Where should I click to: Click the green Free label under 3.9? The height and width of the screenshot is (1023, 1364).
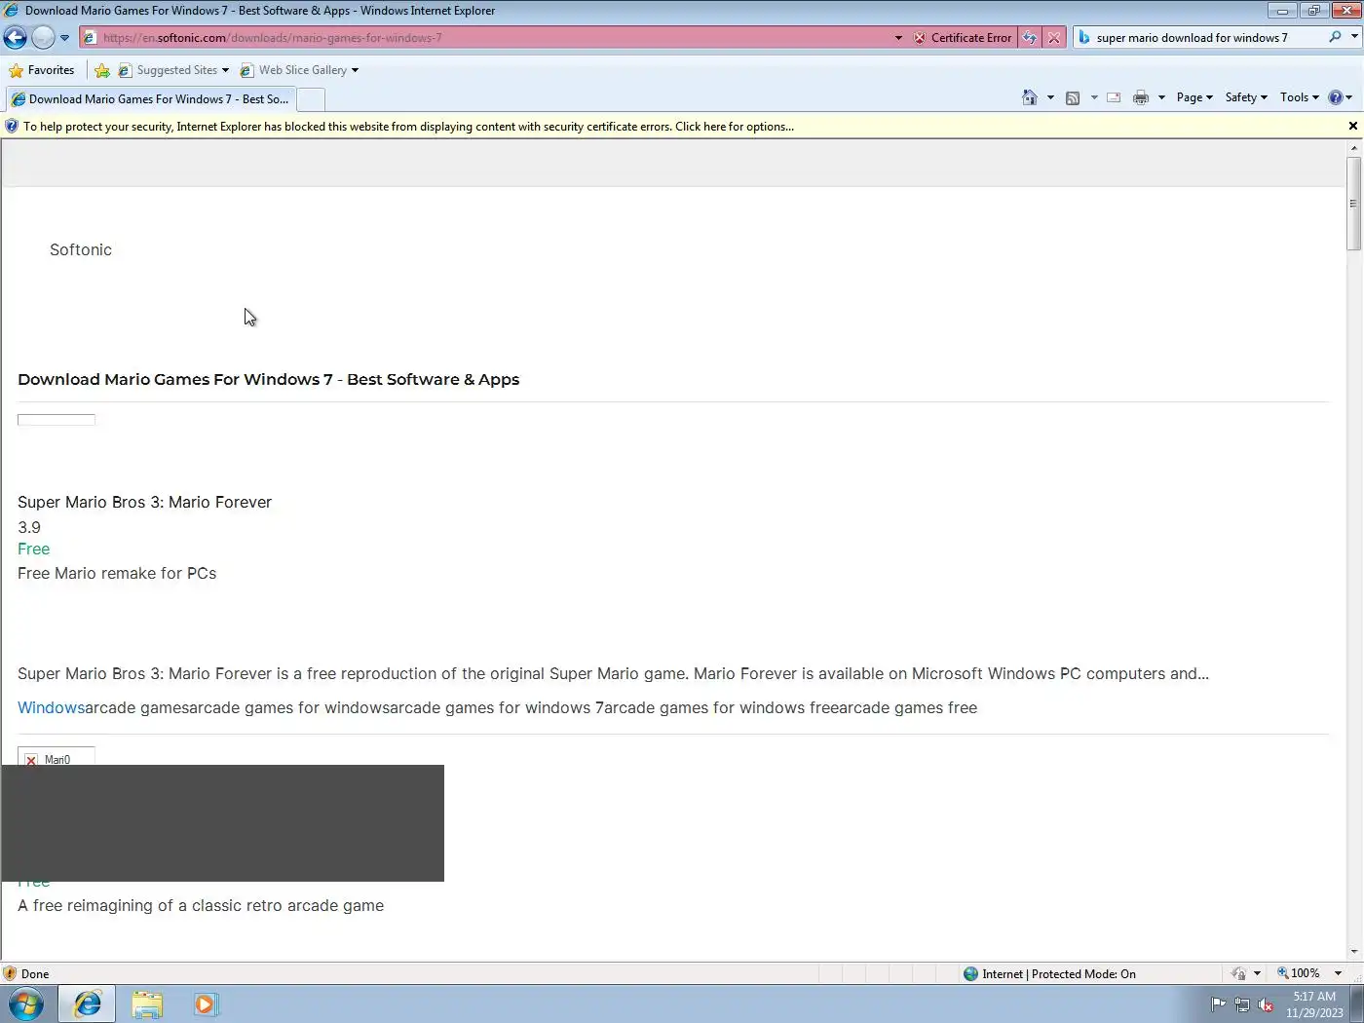tap(33, 549)
